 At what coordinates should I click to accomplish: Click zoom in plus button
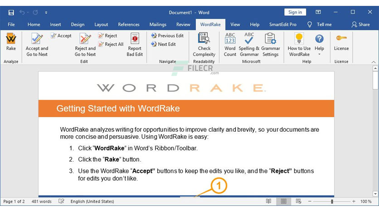click(354, 201)
